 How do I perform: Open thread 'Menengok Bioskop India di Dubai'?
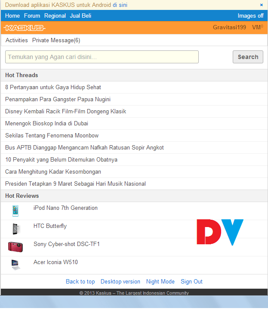[x=46, y=123]
